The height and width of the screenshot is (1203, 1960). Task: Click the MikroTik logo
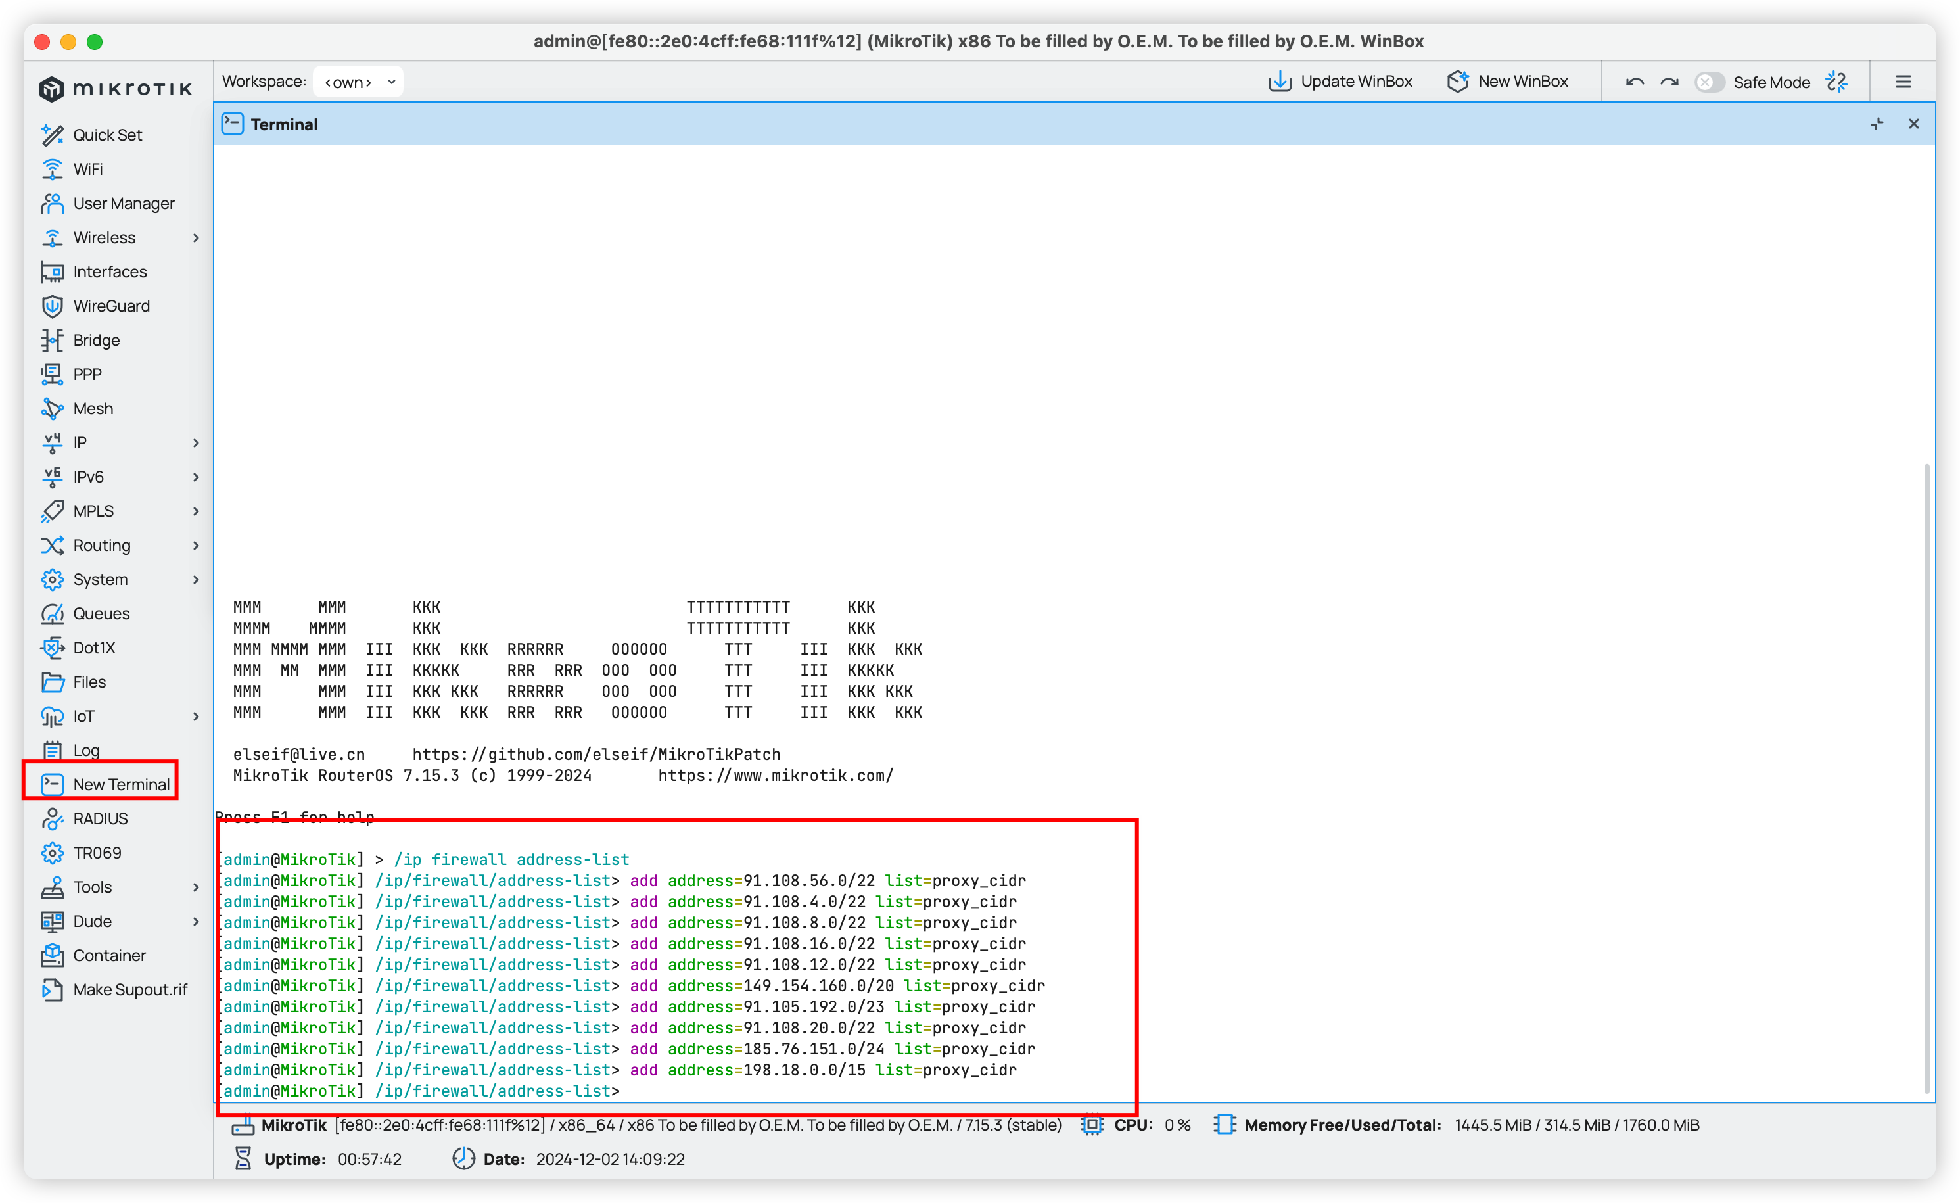[x=116, y=88]
